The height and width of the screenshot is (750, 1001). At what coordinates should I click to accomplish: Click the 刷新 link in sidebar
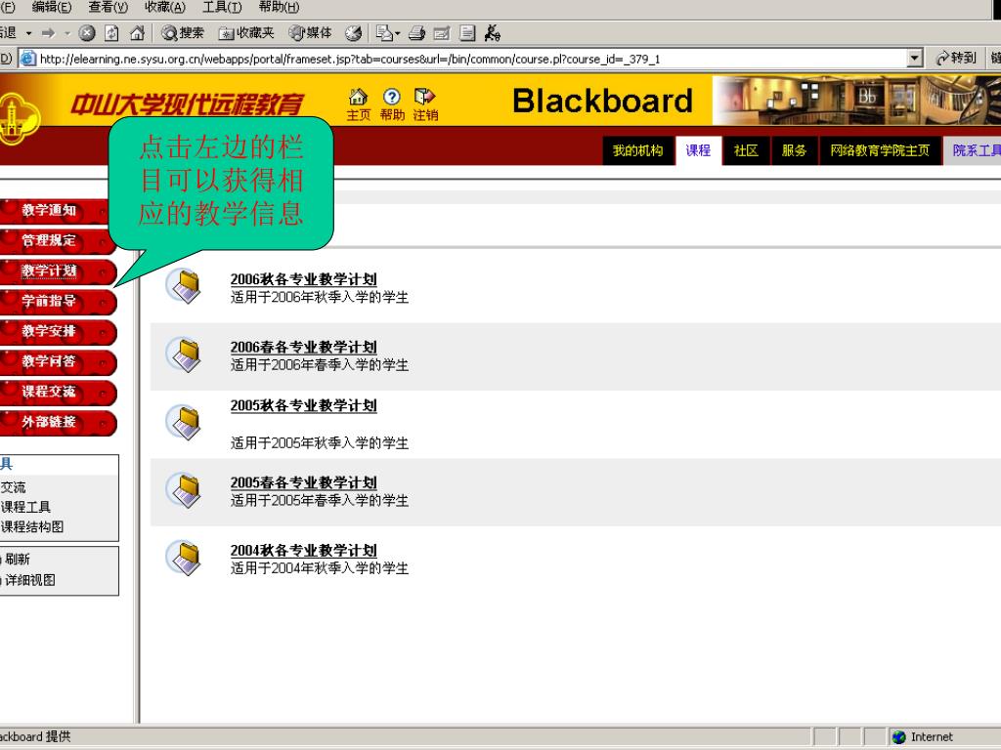(18, 560)
